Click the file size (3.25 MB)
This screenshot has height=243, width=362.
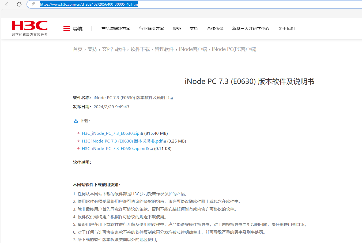click(x=177, y=141)
